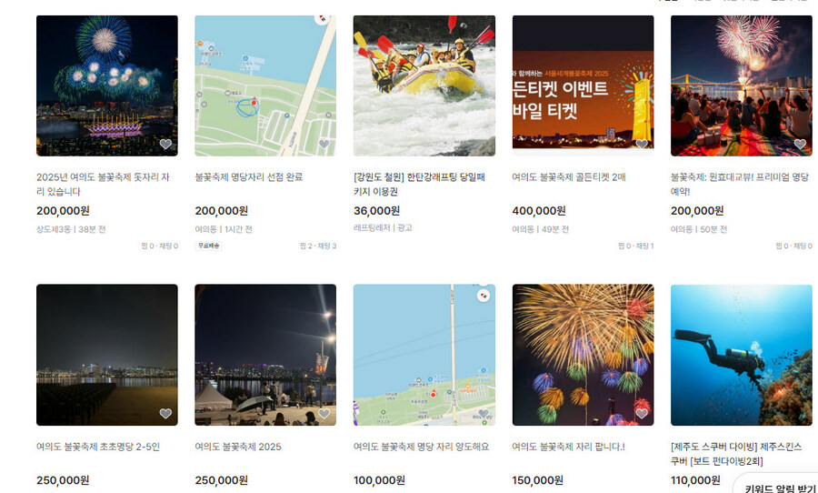Click the 무료배송 badge on second listing

[209, 246]
